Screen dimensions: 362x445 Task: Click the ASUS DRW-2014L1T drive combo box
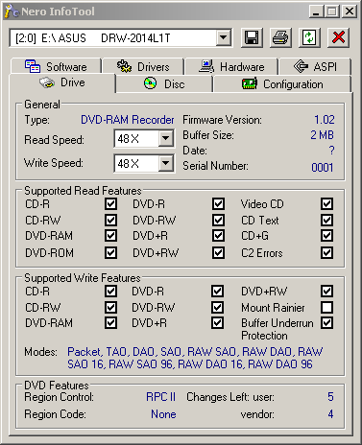tap(121, 38)
